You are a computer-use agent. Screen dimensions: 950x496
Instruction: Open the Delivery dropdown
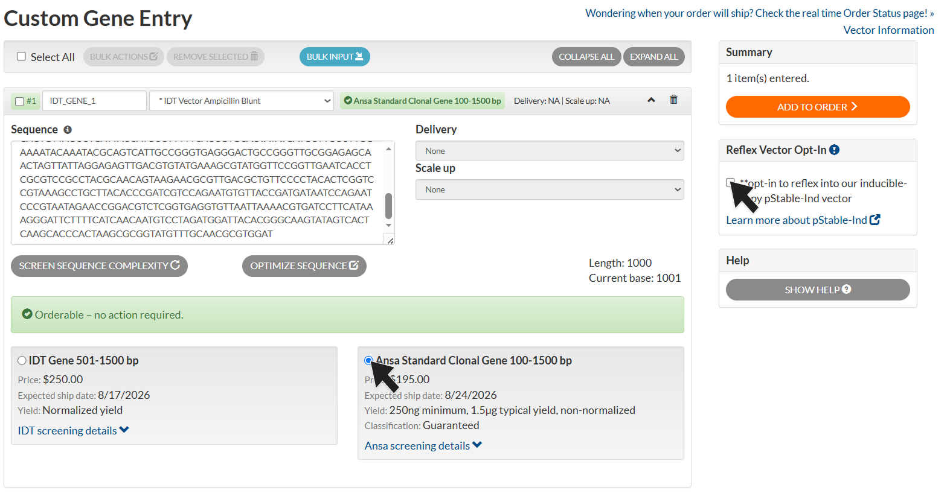pyautogui.click(x=550, y=151)
